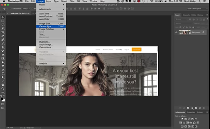Click the new adjustment layer icon in Layers footer
This screenshot has height=129, width=210.
tap(192, 108)
